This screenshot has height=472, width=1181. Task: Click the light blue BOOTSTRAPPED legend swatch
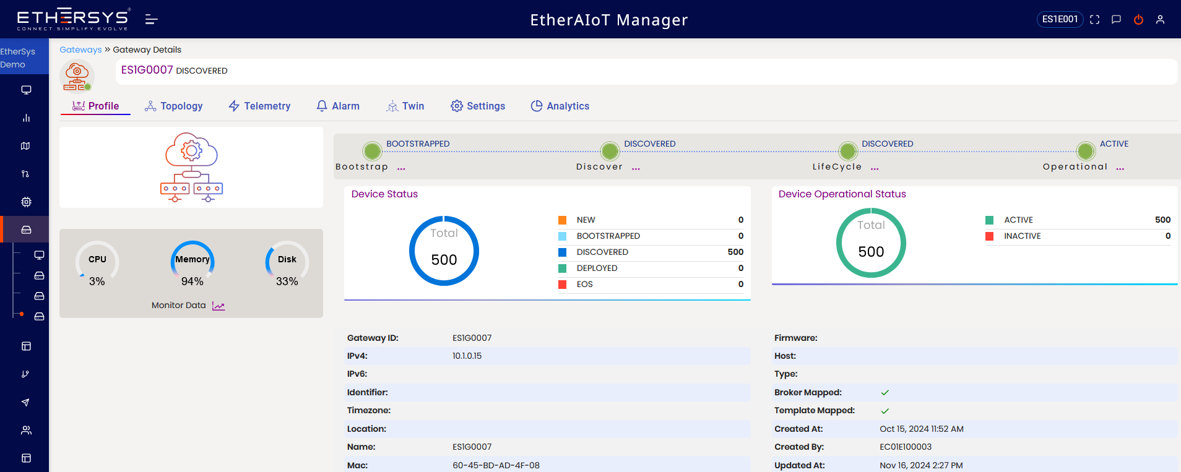(562, 236)
